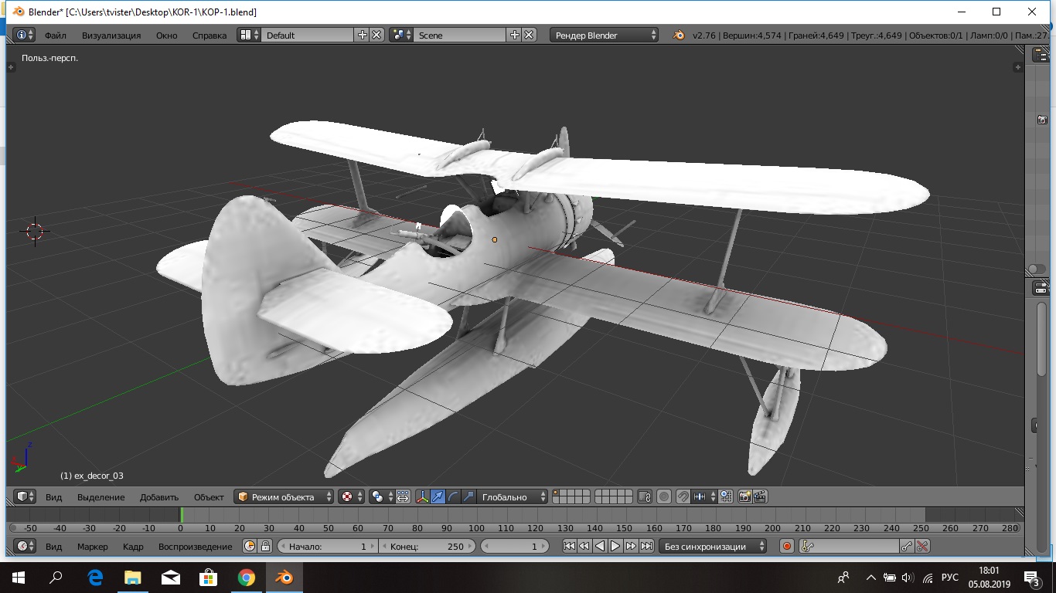This screenshot has height=593, width=1056.
Task: Open the Добавить menu in 3D view
Action: pos(159,497)
